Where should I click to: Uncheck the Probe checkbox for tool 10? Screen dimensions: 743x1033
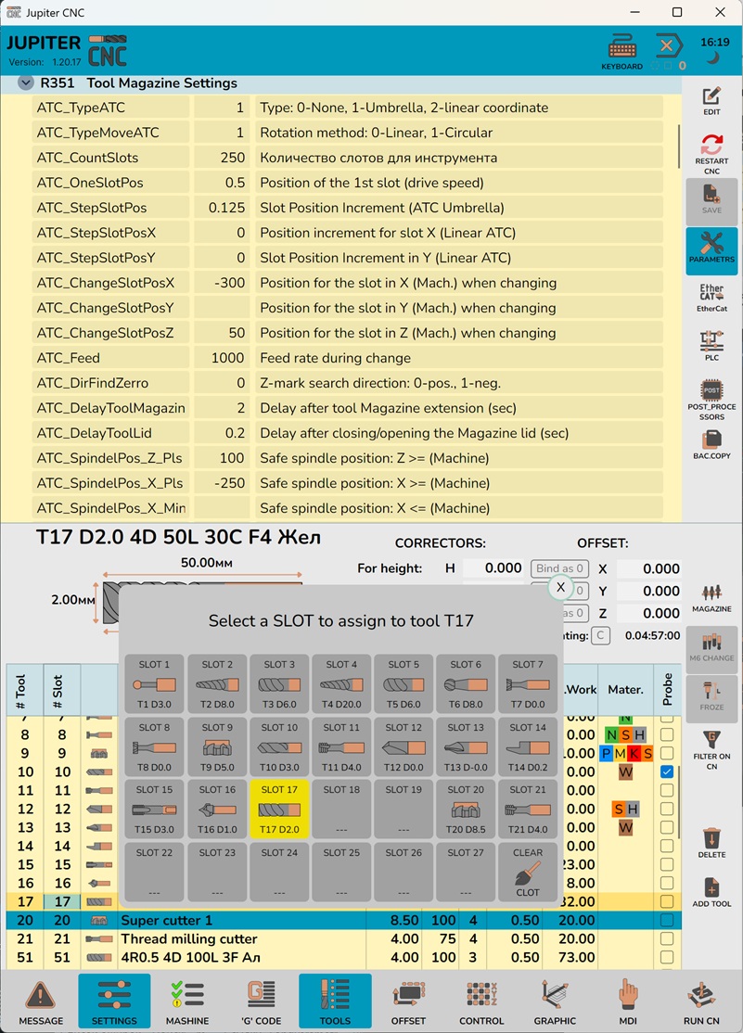point(666,772)
